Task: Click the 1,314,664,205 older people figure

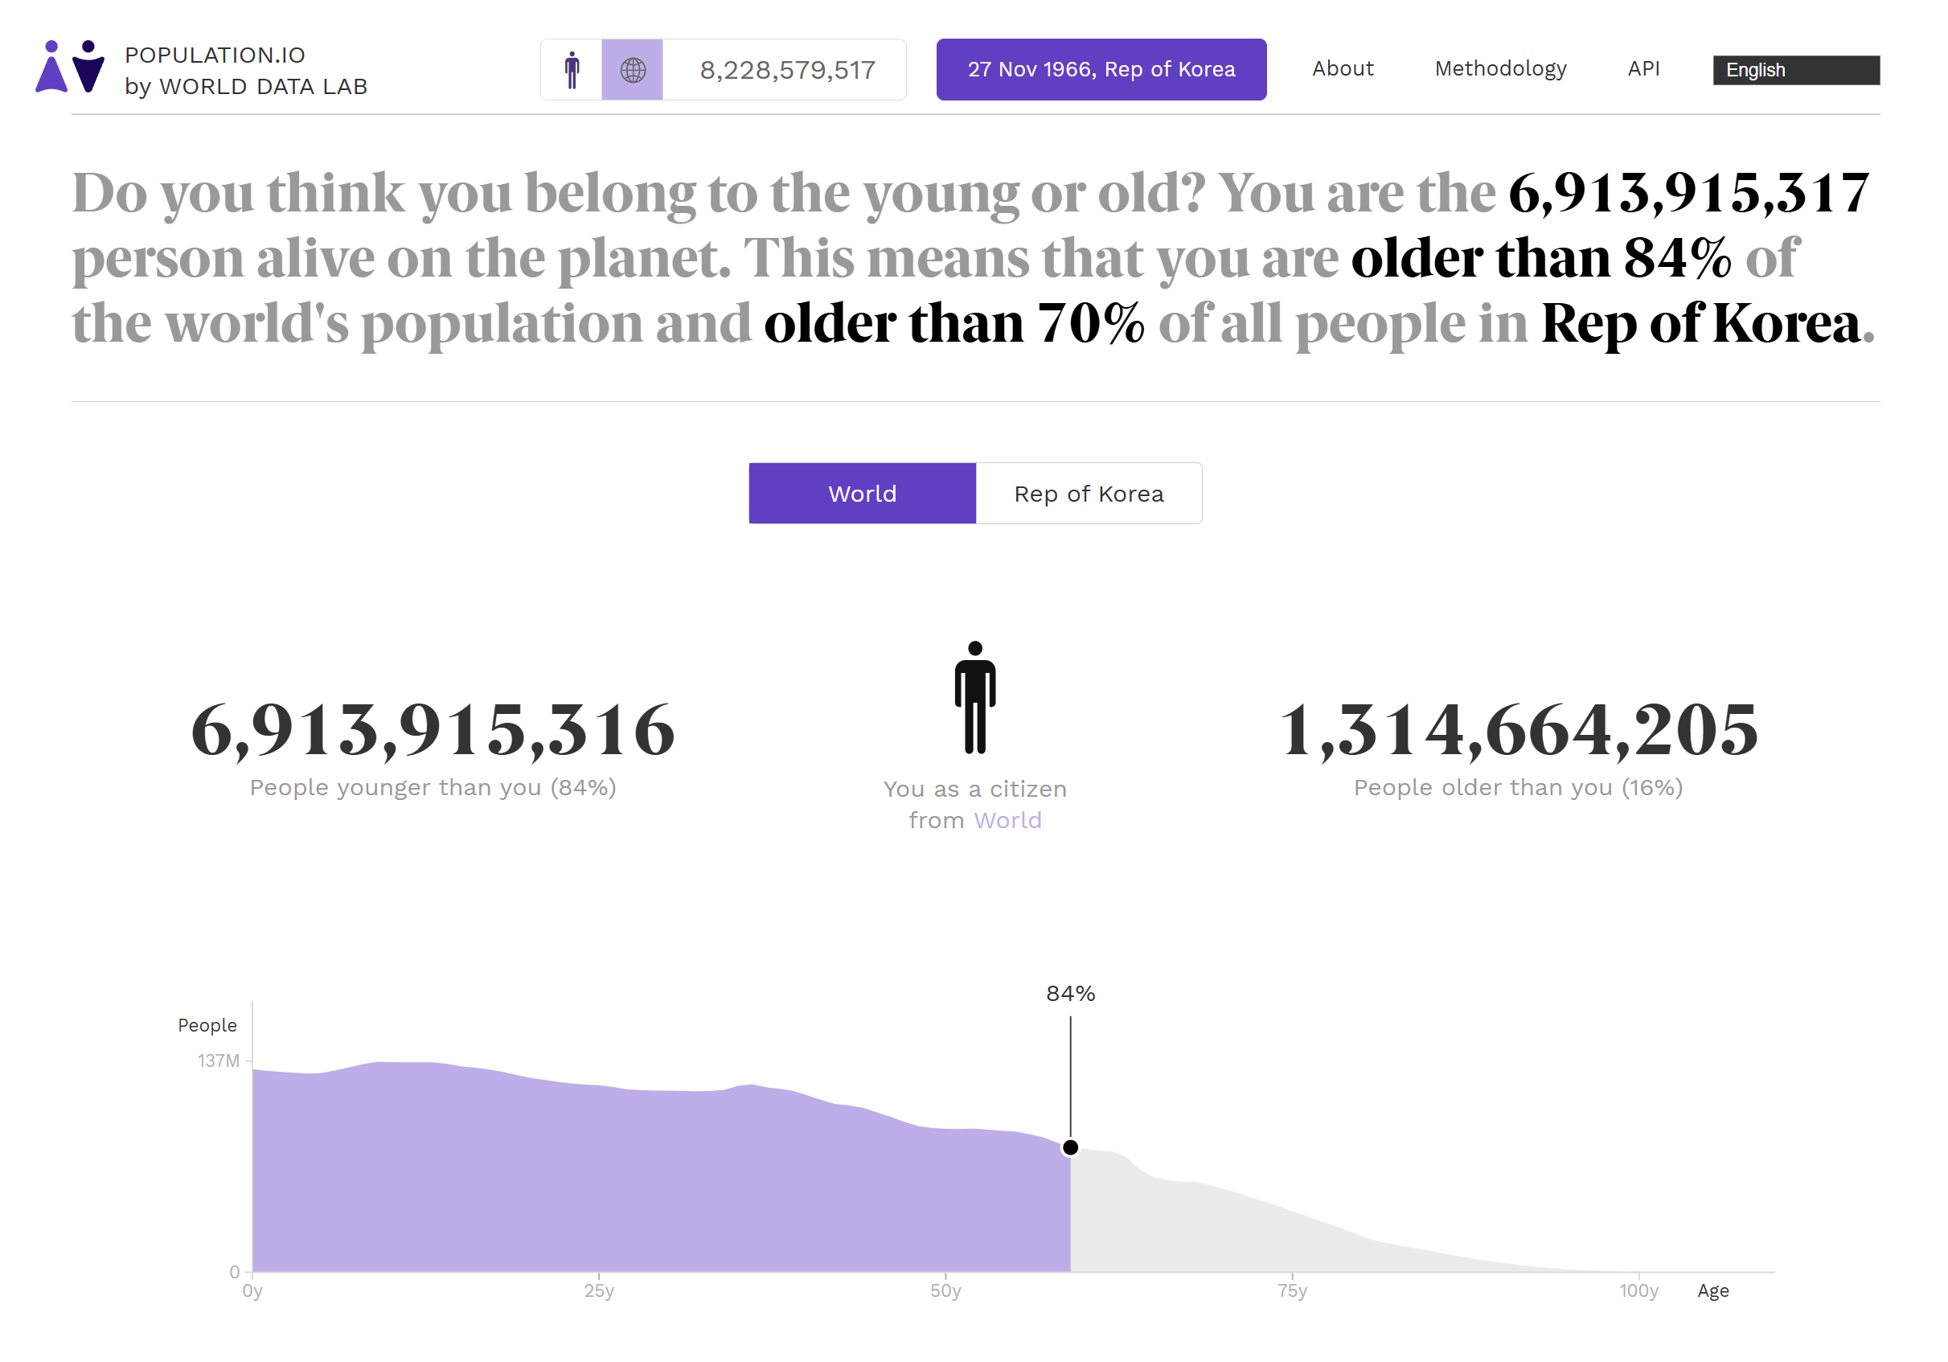Action: click(x=1518, y=730)
